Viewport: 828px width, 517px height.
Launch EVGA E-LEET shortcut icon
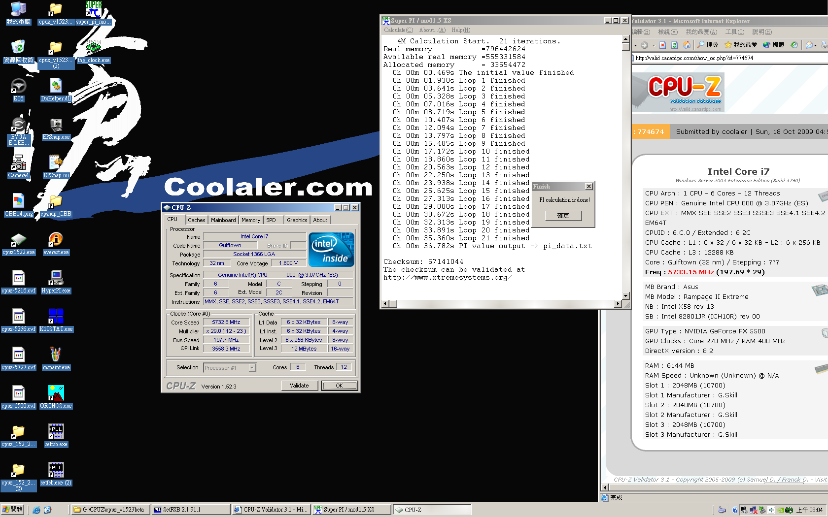pyautogui.click(x=18, y=131)
